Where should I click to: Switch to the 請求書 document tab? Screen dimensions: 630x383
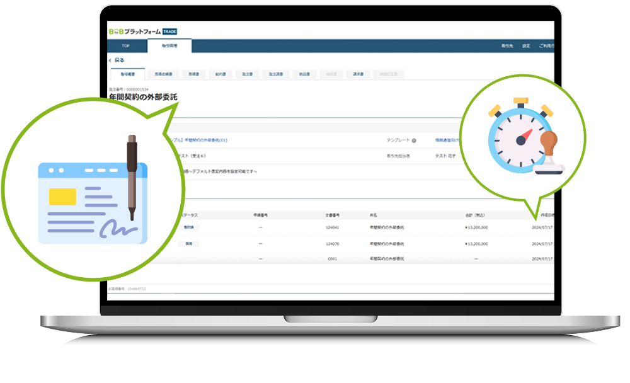coord(358,74)
